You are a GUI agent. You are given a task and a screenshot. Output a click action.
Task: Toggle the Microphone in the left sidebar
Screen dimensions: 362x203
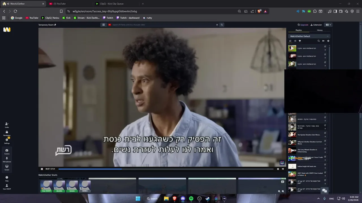click(x=7, y=159)
